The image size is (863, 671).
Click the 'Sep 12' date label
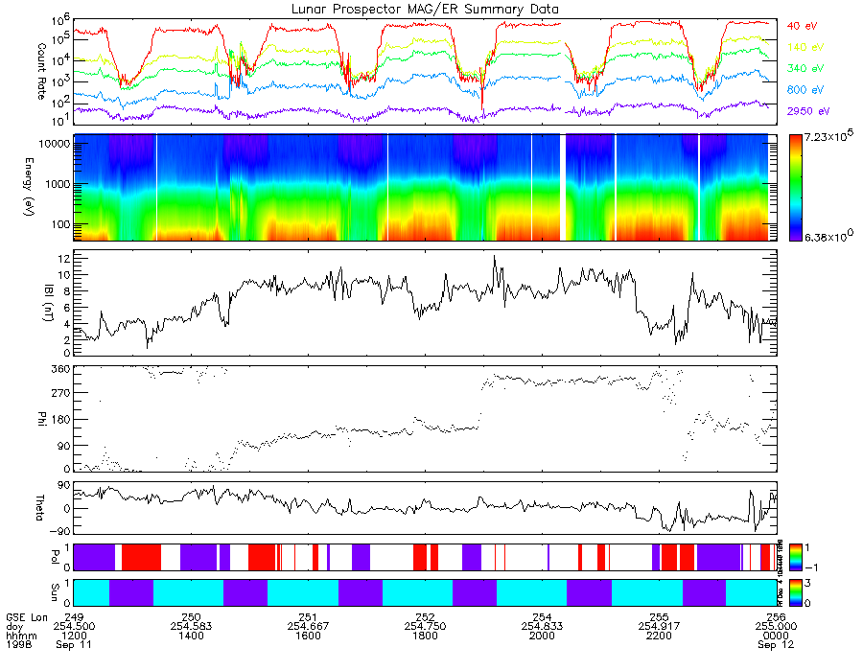776,644
